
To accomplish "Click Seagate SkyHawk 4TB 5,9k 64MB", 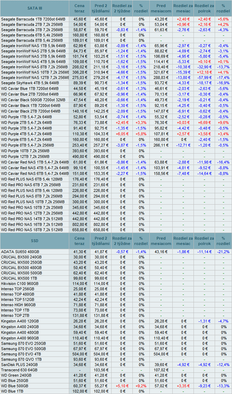I will (30, 83).
